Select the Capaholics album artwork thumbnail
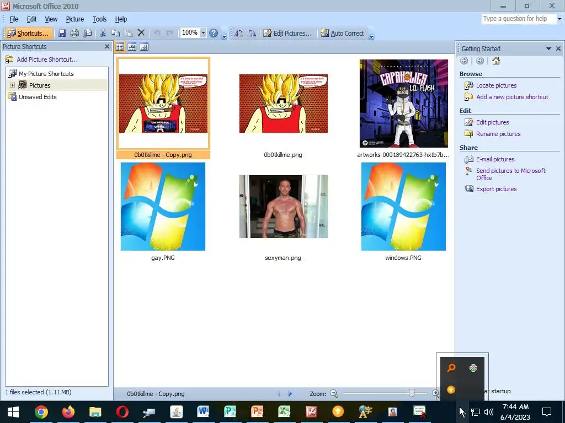 403,104
